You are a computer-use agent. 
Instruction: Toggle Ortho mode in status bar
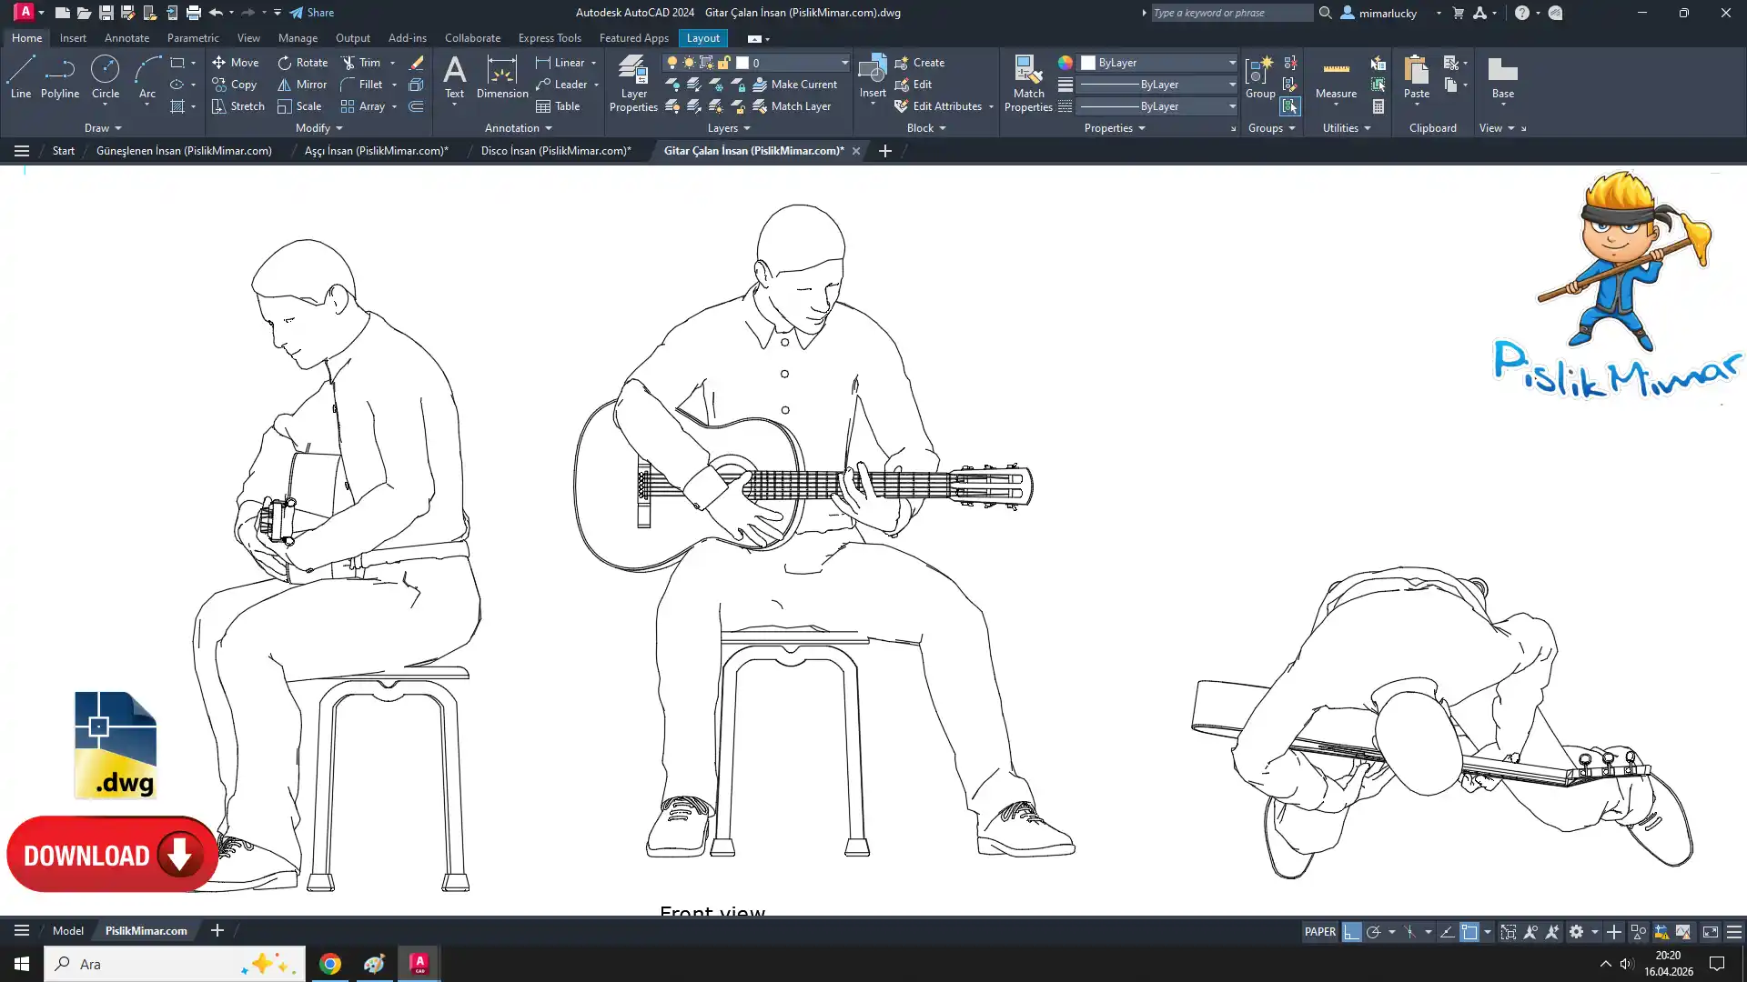[x=1351, y=932]
